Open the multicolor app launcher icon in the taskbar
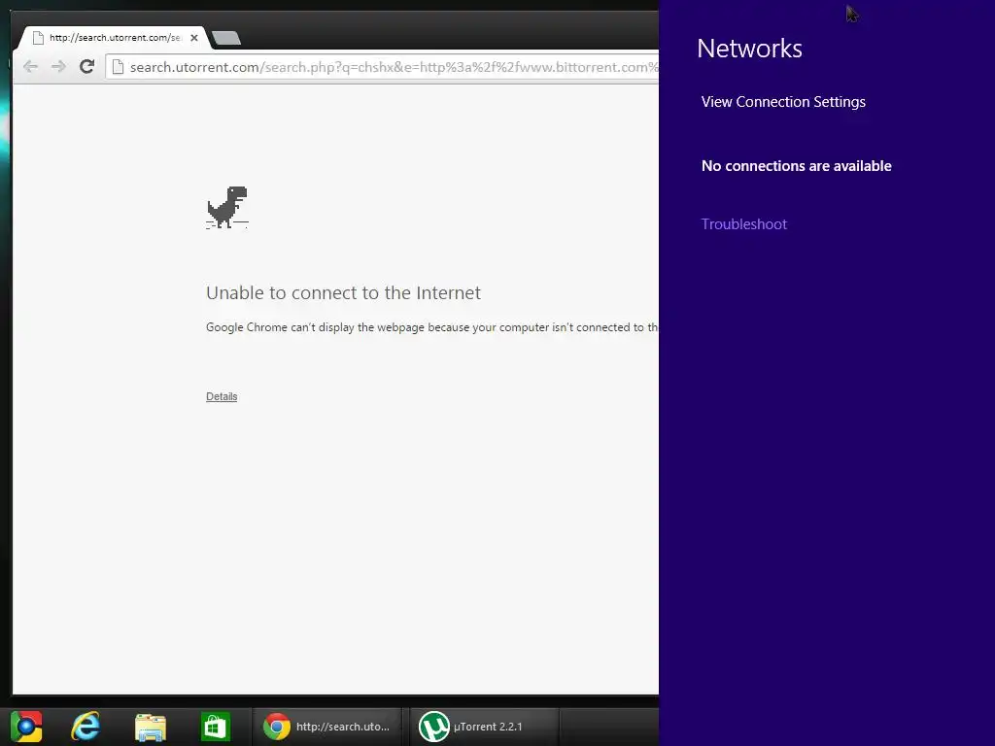This screenshot has width=995, height=746. coord(26,727)
